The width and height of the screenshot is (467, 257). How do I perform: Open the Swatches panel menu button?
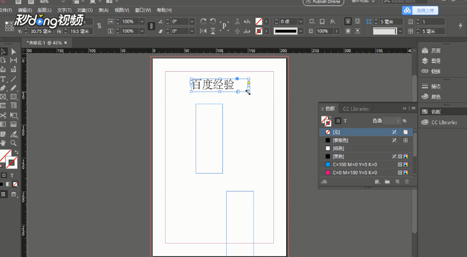413,109
